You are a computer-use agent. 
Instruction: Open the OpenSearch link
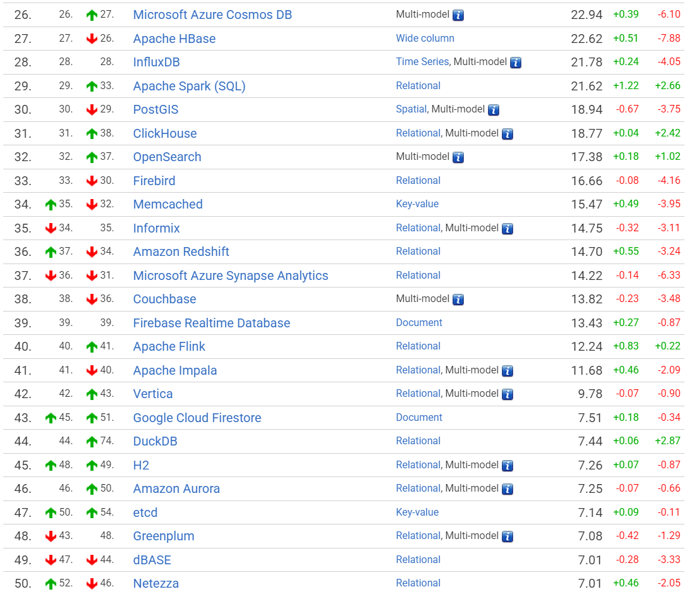pyautogui.click(x=167, y=157)
